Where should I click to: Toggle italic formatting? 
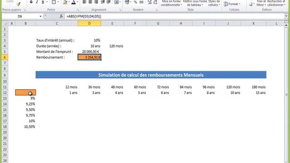(x=37, y=2)
